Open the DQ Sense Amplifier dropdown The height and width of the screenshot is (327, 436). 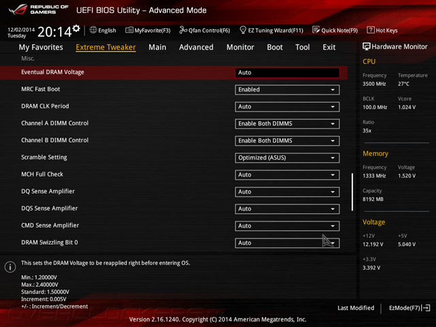[287, 192]
